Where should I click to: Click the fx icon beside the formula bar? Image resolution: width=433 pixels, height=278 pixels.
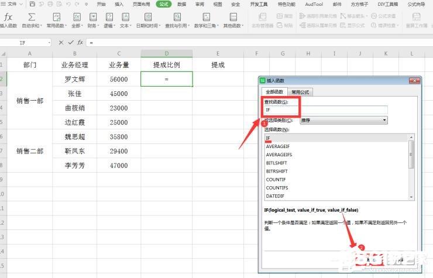point(80,42)
